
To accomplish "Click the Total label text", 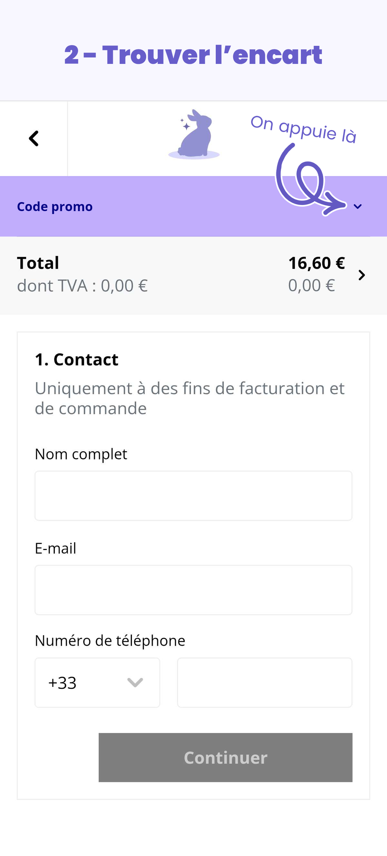I will [38, 263].
